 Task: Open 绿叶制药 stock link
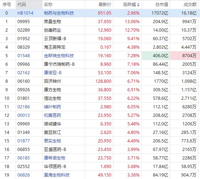click(52, 107)
